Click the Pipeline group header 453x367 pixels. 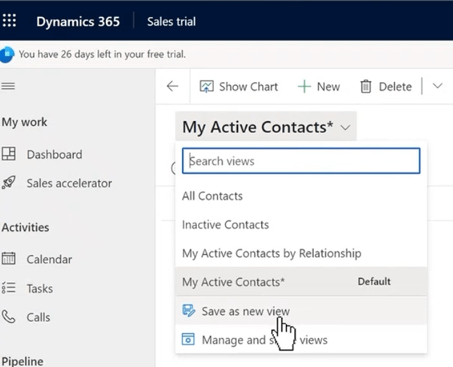pos(23,361)
